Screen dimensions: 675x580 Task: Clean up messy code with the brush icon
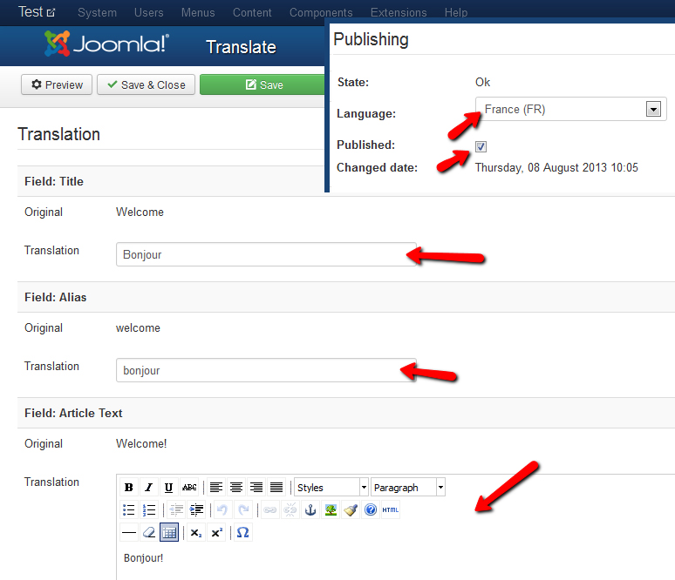pyautogui.click(x=351, y=510)
